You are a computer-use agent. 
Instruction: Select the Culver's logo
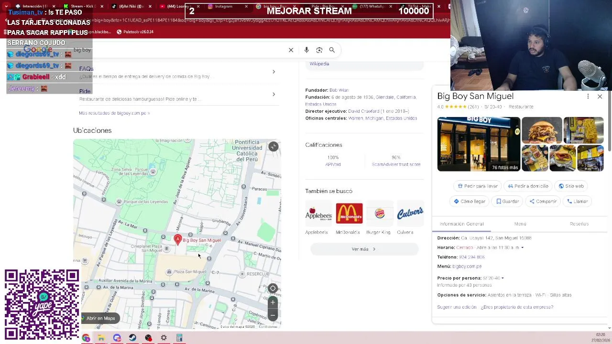(410, 213)
